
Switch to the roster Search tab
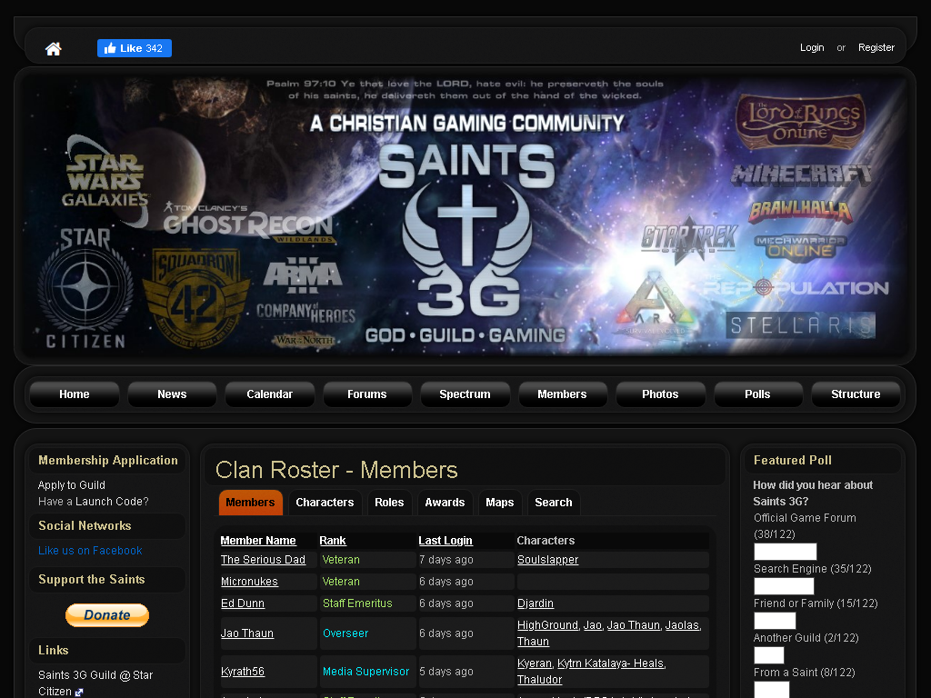[x=554, y=502]
